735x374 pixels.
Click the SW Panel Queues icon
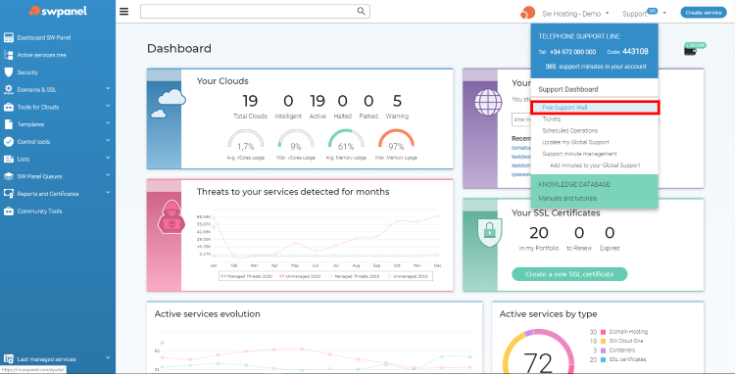pos(9,176)
